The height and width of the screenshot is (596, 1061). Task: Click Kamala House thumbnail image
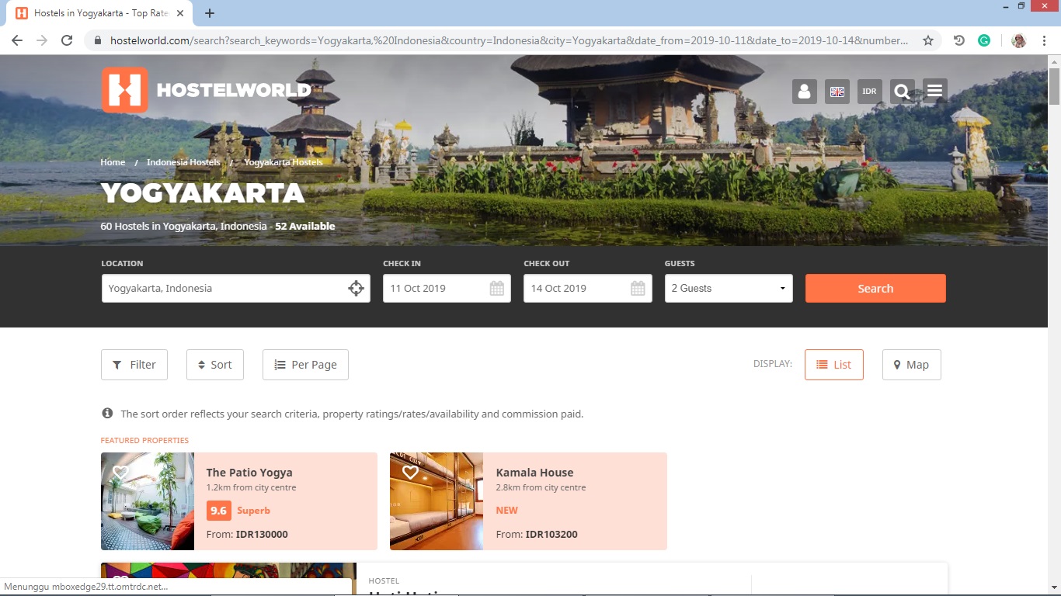437,501
